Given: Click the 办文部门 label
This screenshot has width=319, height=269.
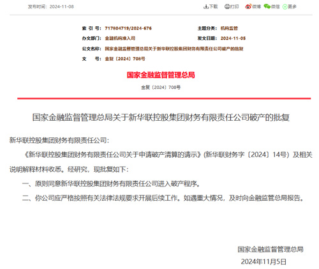Looking at the screenshot, I should pyautogui.click(x=92, y=38).
